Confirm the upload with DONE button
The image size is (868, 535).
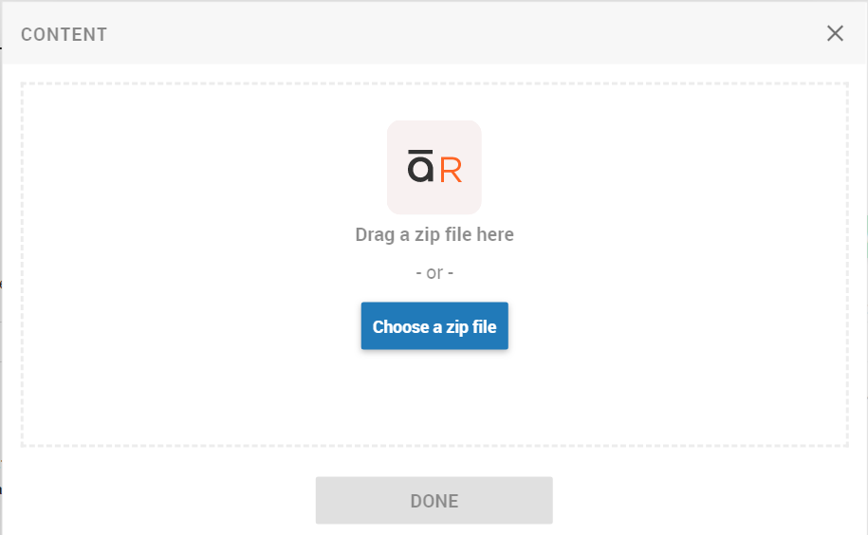pyautogui.click(x=434, y=500)
